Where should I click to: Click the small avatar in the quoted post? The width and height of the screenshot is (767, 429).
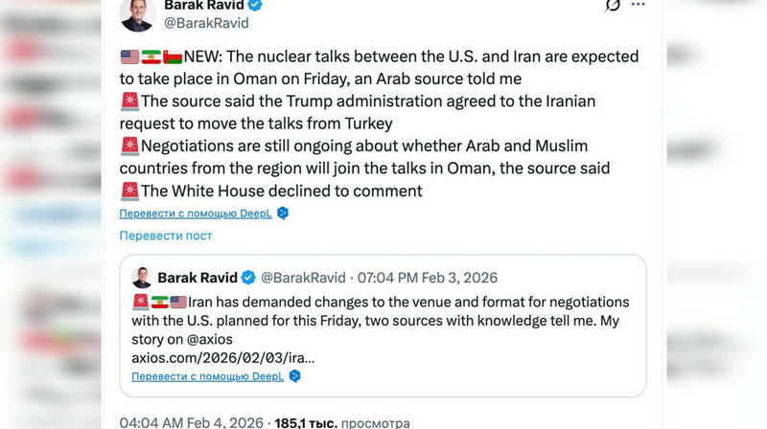(x=142, y=278)
